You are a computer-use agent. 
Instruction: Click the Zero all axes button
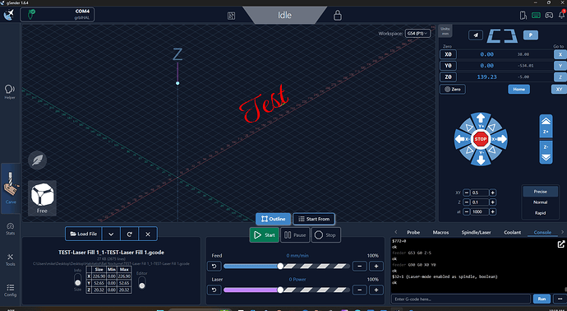[453, 89]
